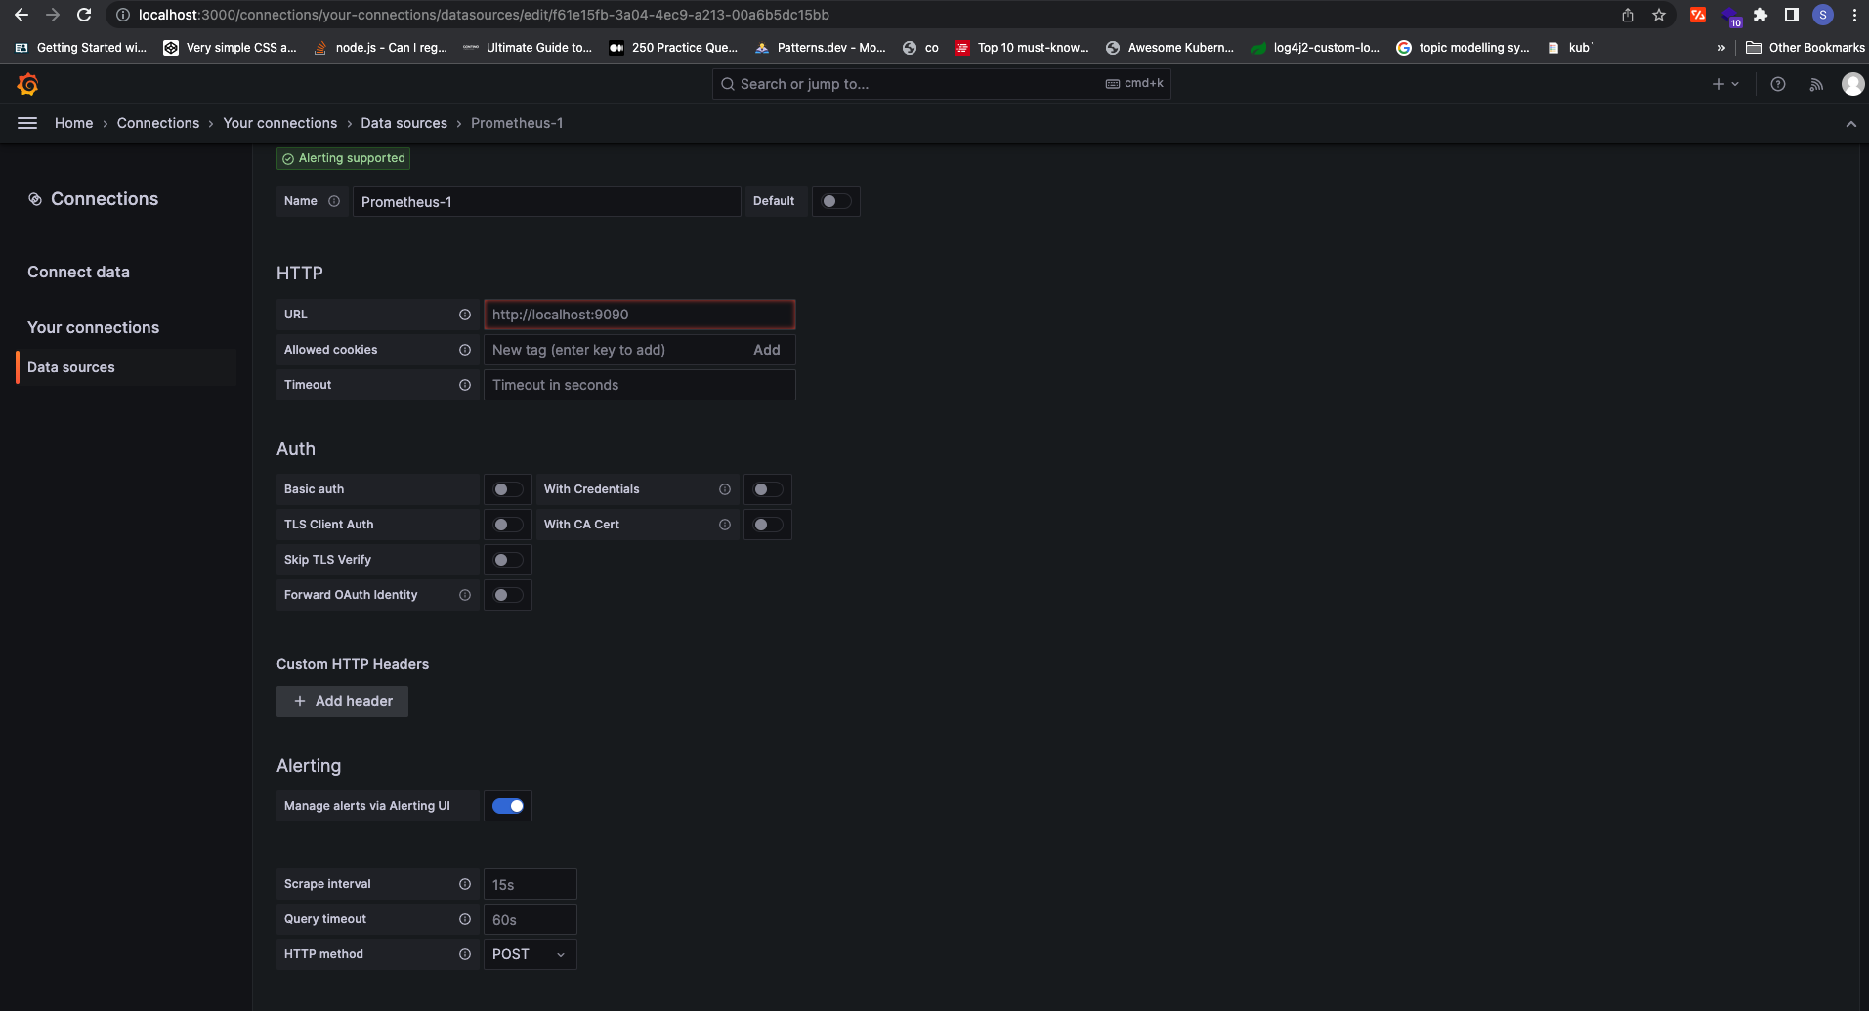Click info icon for Forward OAuth Identity

465,595
